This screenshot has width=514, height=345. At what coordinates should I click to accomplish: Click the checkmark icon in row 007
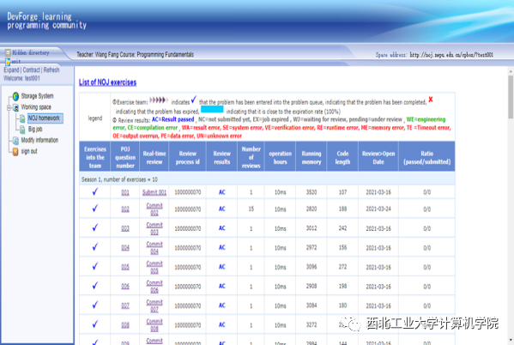pyautogui.click(x=95, y=306)
